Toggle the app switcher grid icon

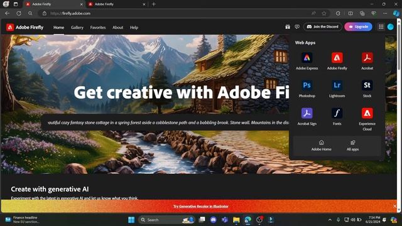[x=381, y=26]
